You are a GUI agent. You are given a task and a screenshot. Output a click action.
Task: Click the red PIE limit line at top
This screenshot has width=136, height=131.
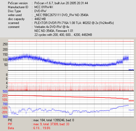(x=71, y=41)
